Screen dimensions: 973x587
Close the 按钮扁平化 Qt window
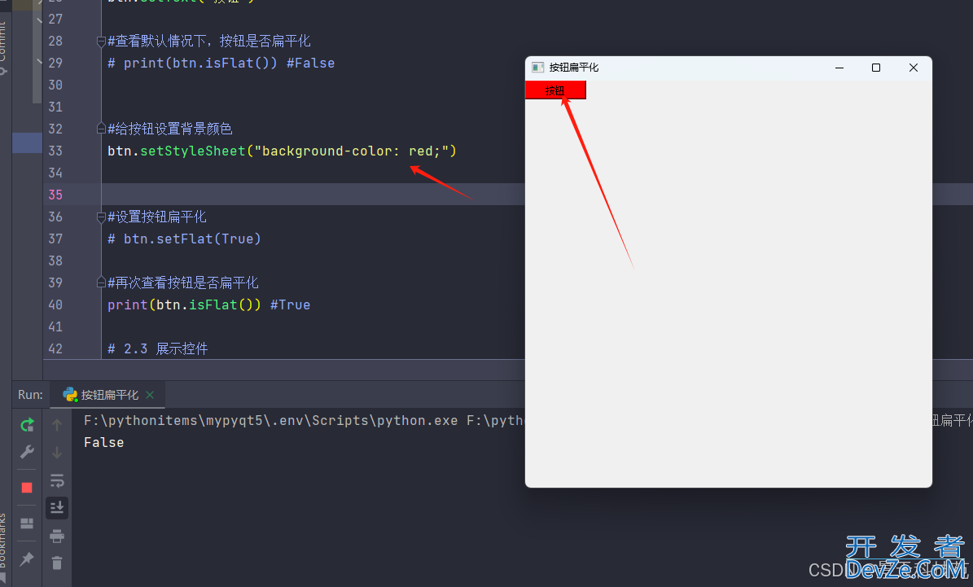click(x=914, y=68)
